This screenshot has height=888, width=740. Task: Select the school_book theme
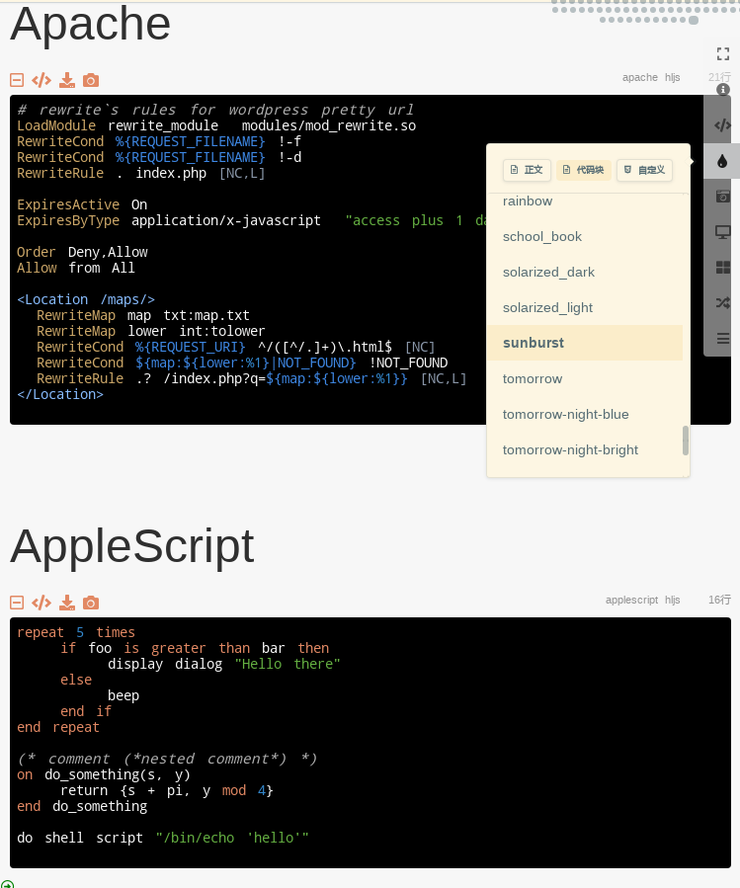point(585,237)
